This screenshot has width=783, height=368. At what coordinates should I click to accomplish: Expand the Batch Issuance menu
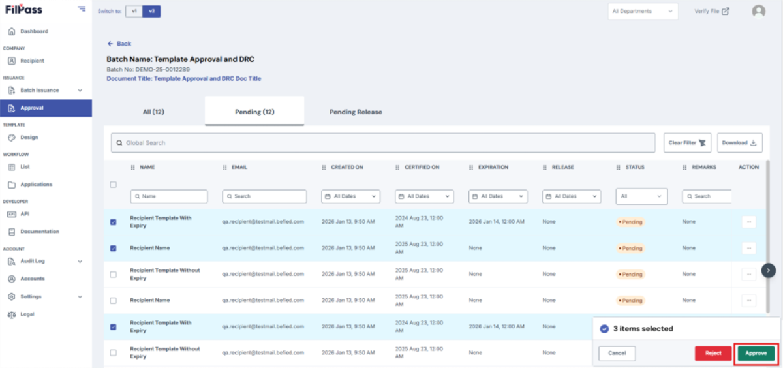[x=46, y=91]
